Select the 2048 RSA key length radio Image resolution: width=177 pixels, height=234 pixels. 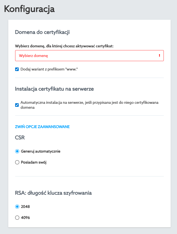(17, 206)
